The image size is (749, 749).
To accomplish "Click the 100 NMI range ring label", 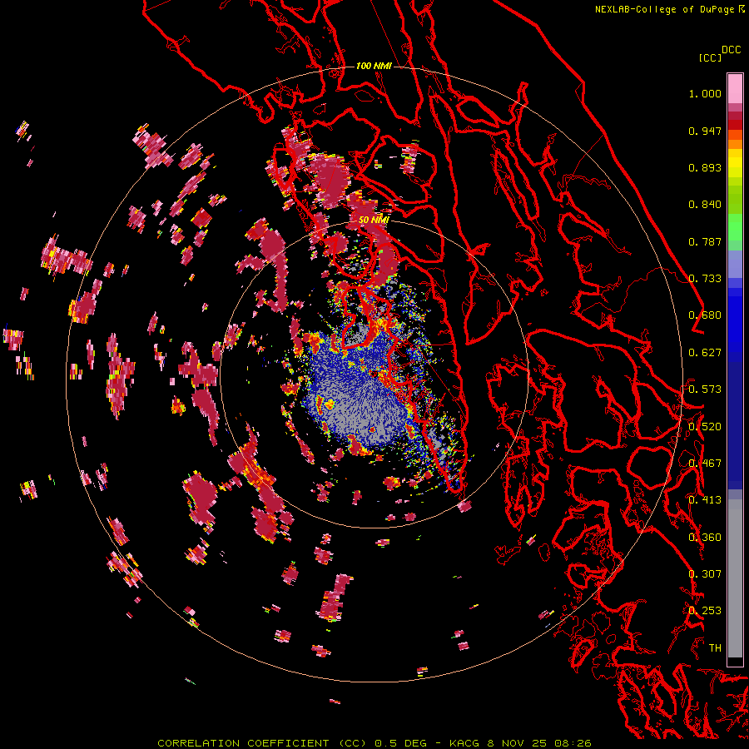I will (x=374, y=66).
